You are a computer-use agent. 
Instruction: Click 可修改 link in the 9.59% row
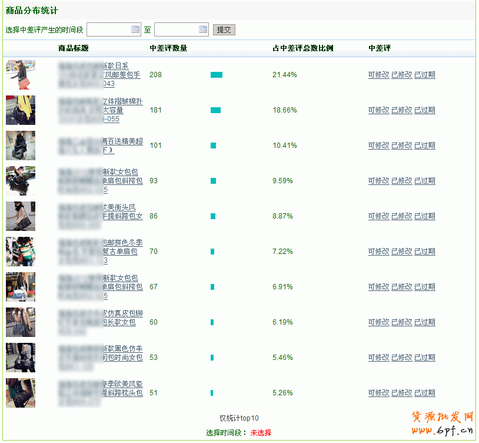[378, 181]
